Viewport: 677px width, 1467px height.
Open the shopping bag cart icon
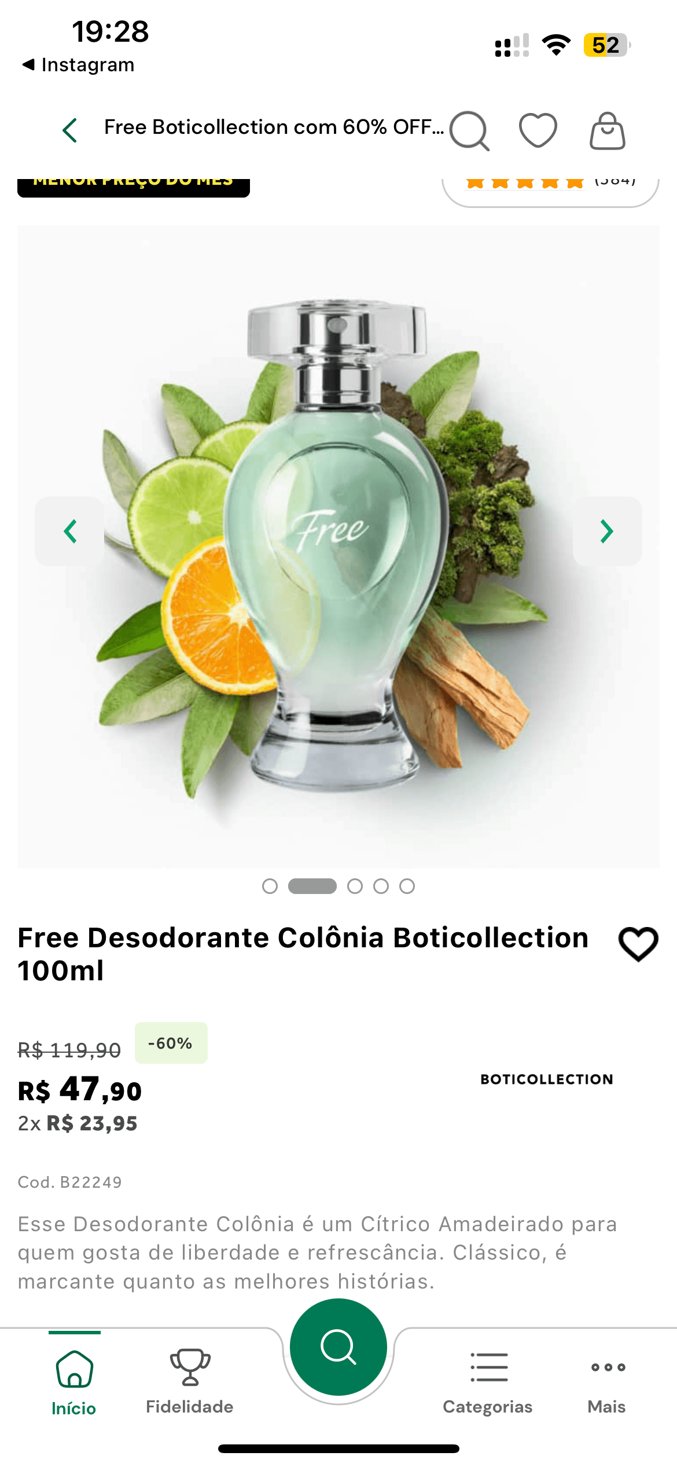point(607,131)
